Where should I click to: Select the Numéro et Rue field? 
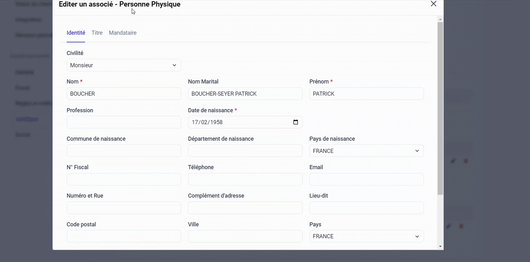(x=124, y=208)
